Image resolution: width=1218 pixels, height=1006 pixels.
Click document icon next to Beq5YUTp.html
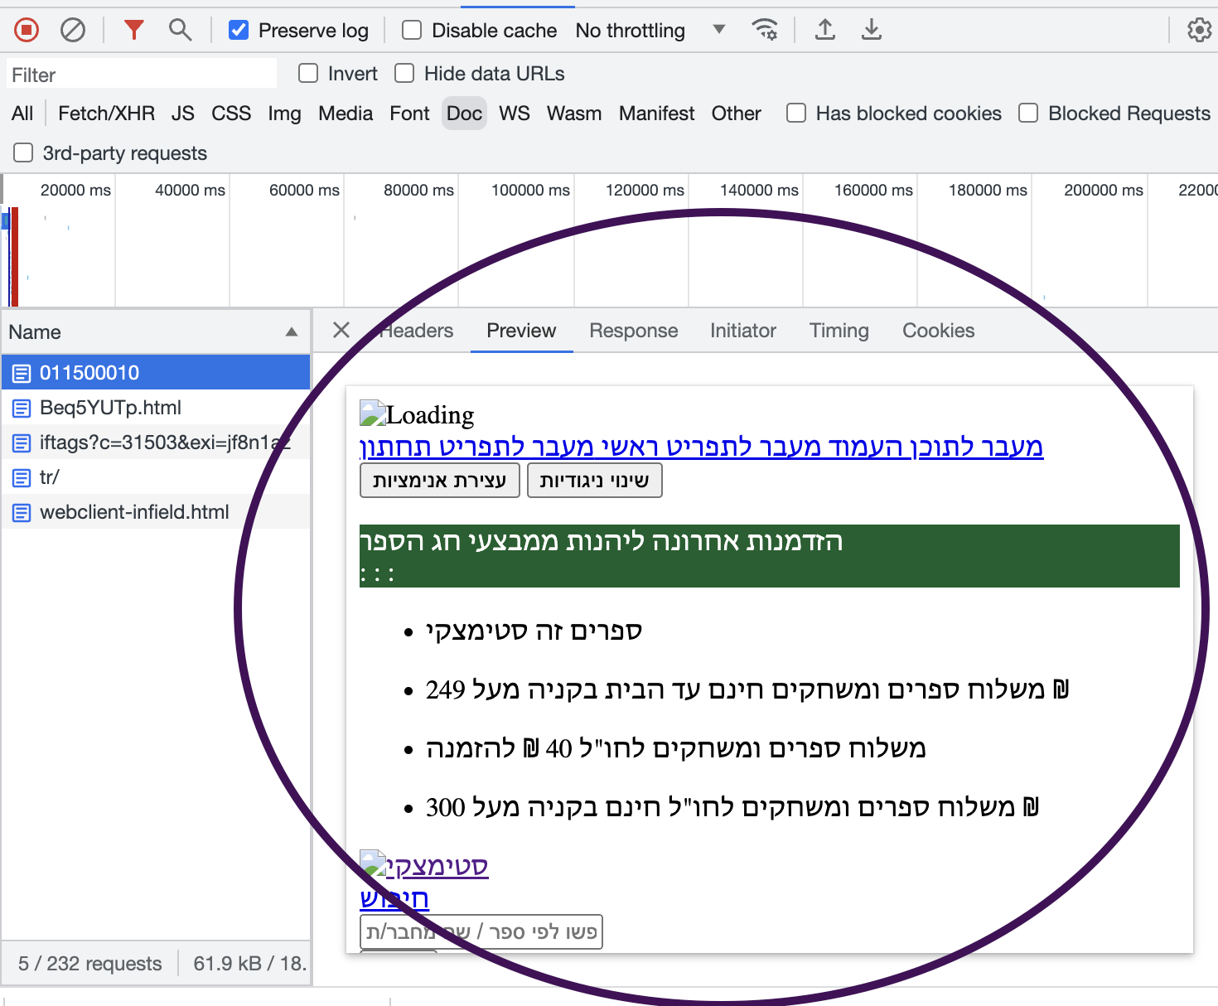click(x=22, y=408)
